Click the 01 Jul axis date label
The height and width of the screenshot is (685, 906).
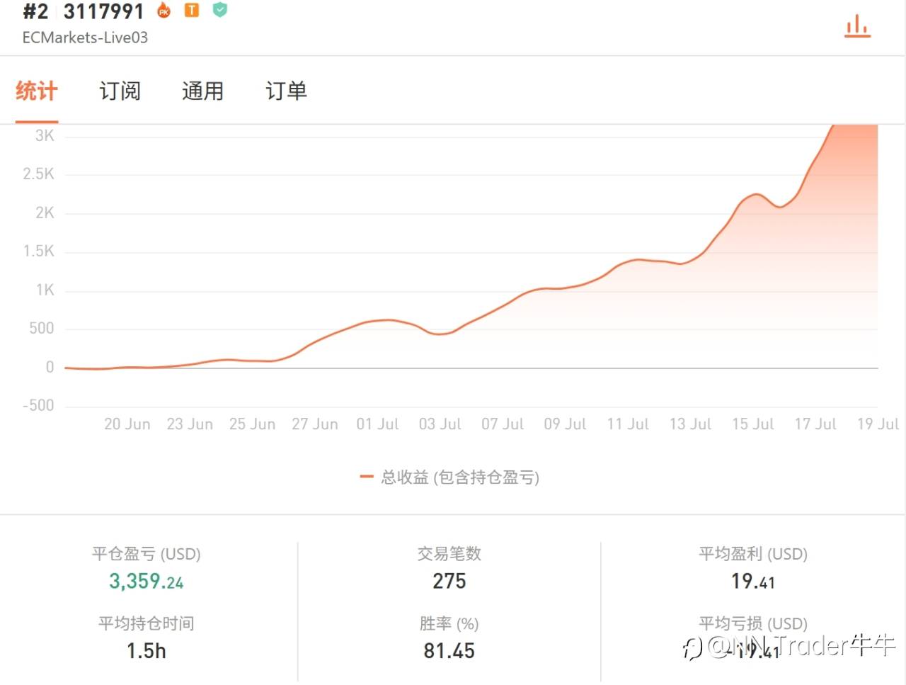pos(377,424)
